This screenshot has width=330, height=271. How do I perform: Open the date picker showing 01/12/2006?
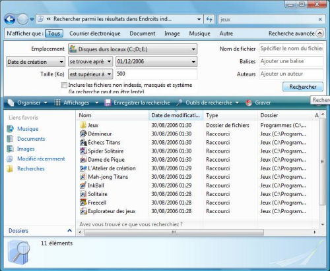click(156, 62)
